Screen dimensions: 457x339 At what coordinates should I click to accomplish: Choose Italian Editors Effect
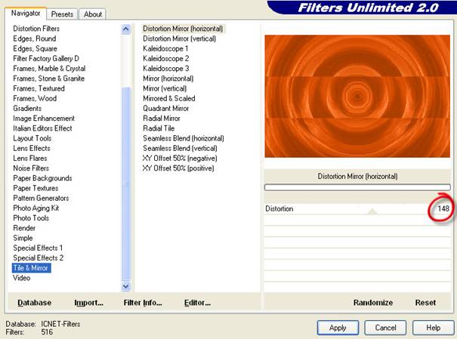click(x=42, y=128)
